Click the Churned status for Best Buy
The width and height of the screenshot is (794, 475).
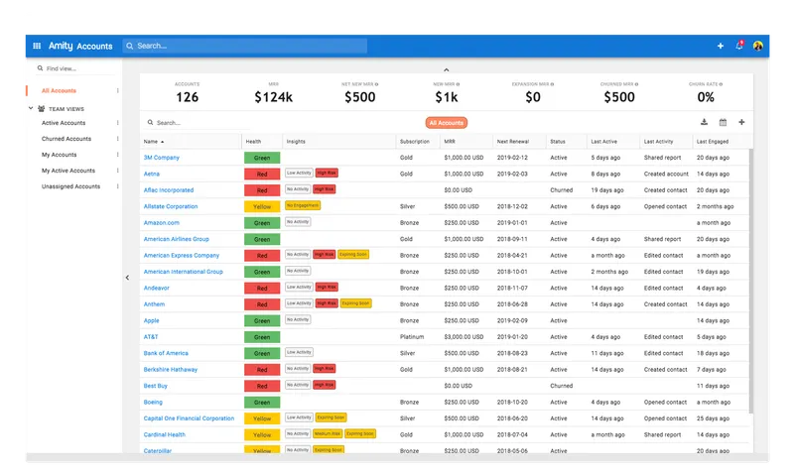pyautogui.click(x=561, y=386)
